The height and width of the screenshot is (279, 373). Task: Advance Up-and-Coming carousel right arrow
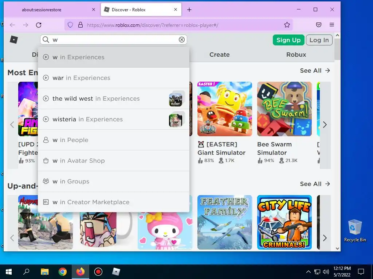point(325,238)
